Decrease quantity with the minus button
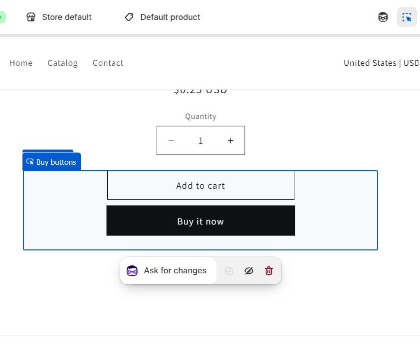The height and width of the screenshot is (347, 420). [x=171, y=140]
